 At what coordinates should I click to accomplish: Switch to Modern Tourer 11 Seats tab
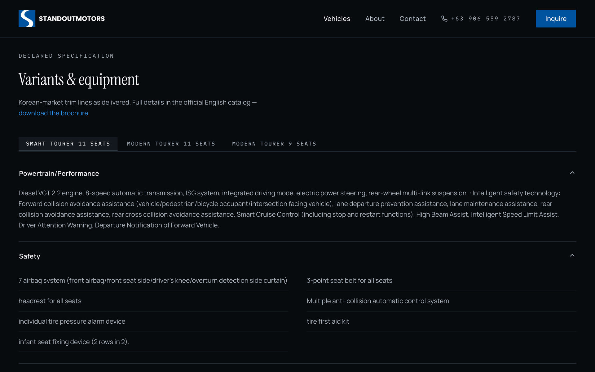(x=171, y=144)
